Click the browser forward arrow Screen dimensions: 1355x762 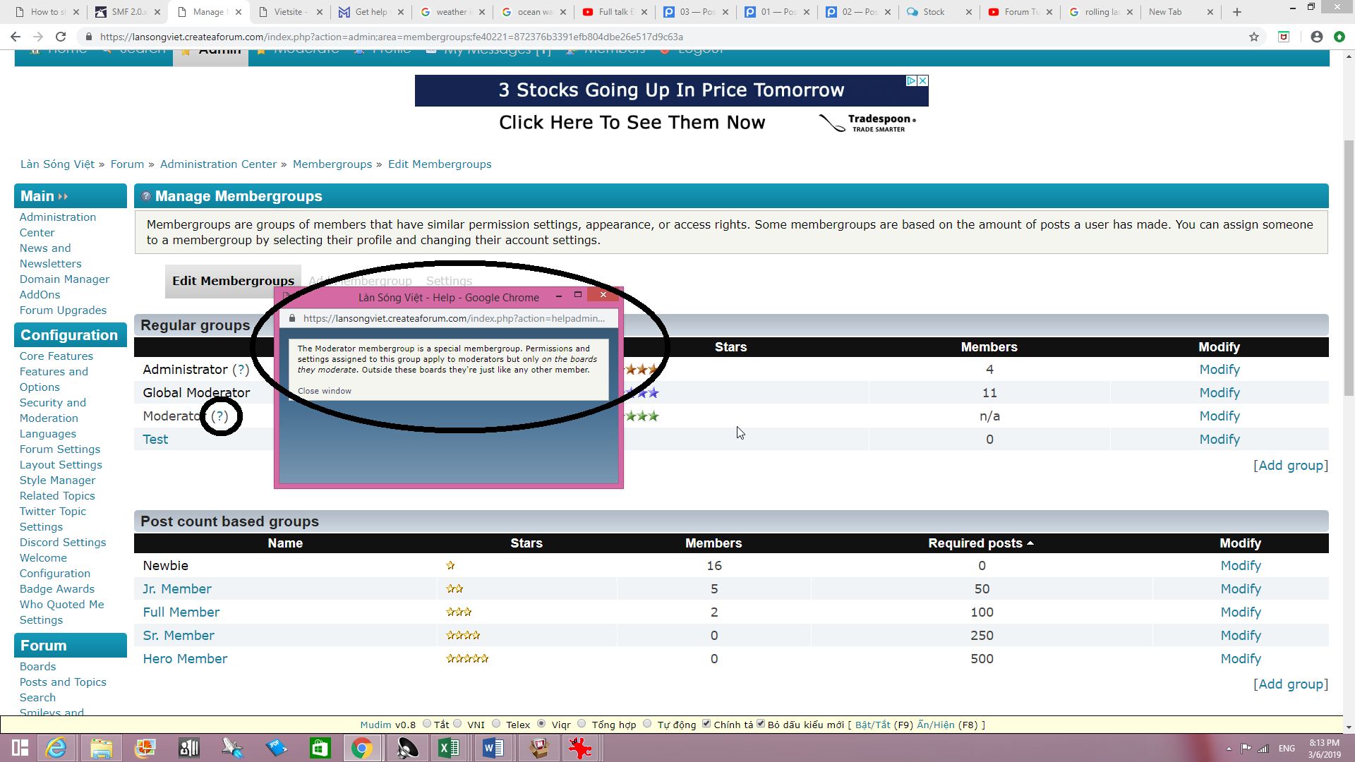[x=38, y=37]
